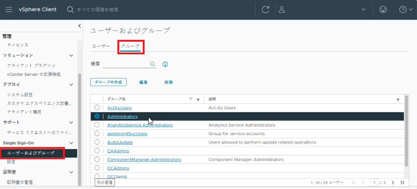The image size is (417, 189).
Task: Select the ActAsUsers radio button
Action: pos(97,108)
